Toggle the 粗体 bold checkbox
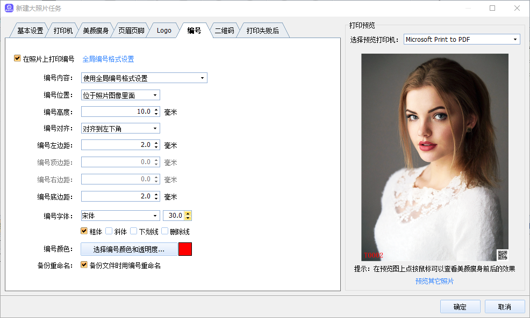530x318 pixels. (84, 231)
